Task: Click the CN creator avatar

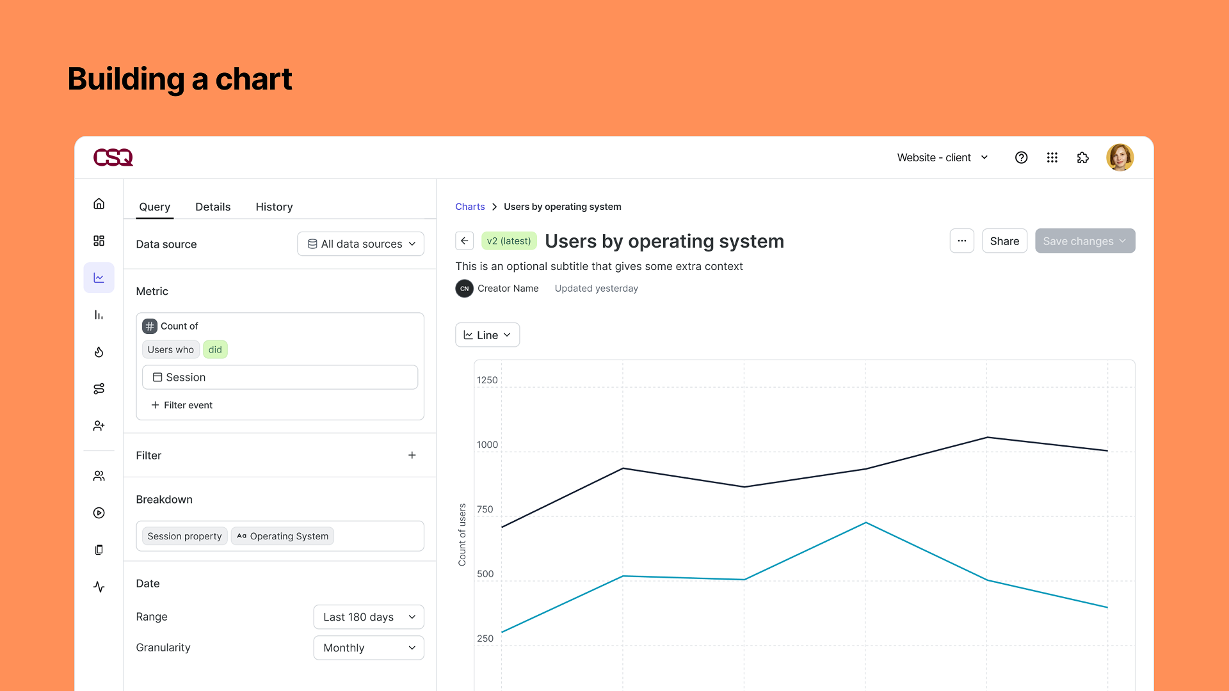Action: pos(464,289)
